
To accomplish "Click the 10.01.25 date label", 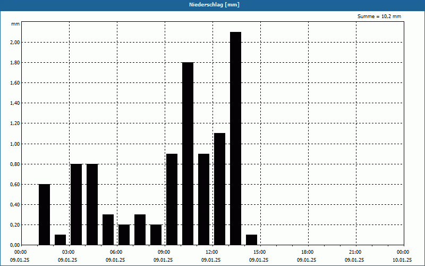I will pyautogui.click(x=402, y=260).
